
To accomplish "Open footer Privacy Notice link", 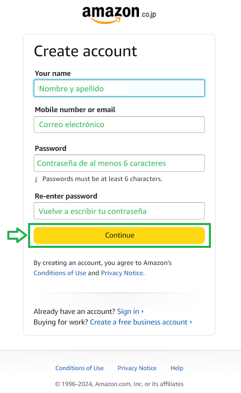I will [137, 368].
